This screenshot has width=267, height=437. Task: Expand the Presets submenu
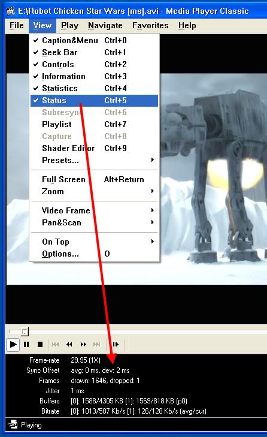pos(94,160)
